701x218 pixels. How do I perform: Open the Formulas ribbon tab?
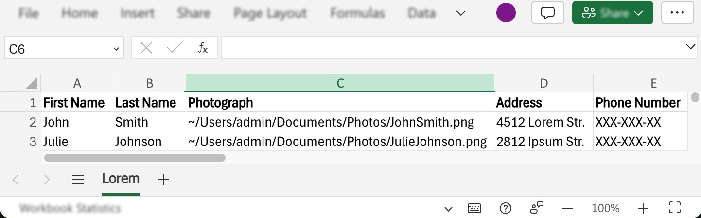(357, 13)
